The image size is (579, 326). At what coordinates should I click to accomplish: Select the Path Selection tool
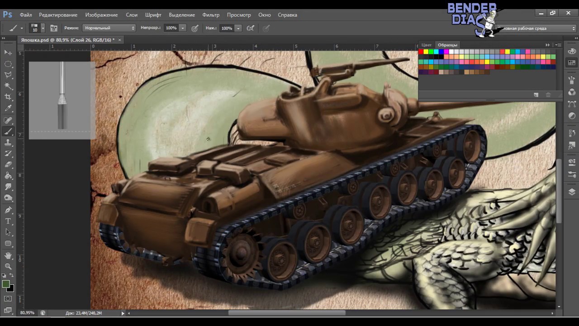coord(8,232)
